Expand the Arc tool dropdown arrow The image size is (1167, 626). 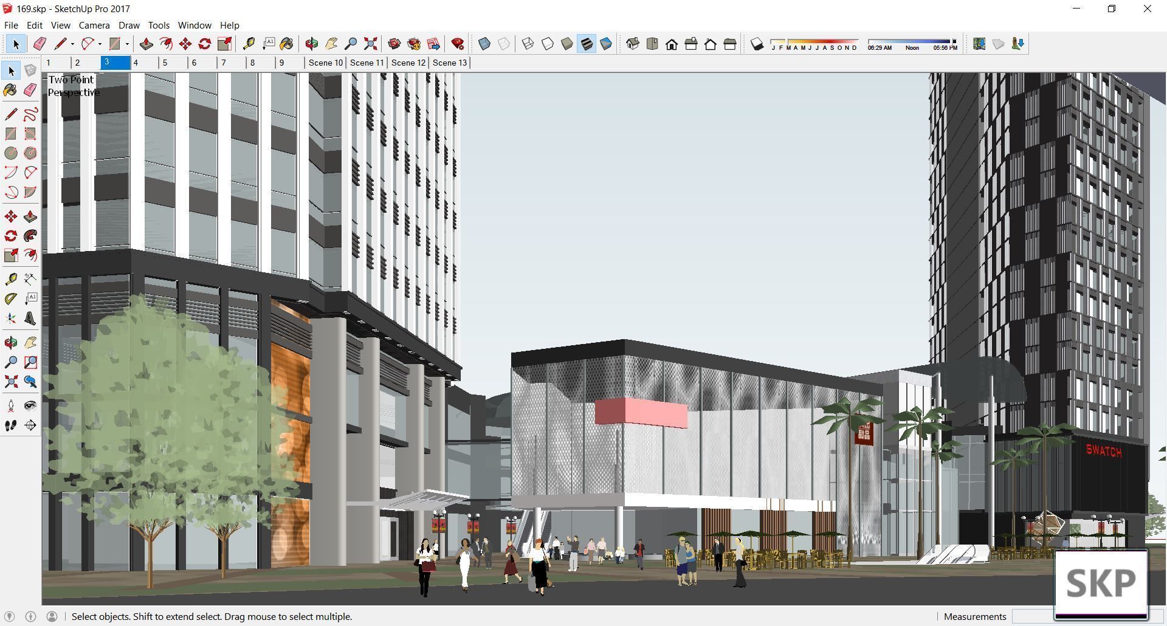pyautogui.click(x=100, y=44)
